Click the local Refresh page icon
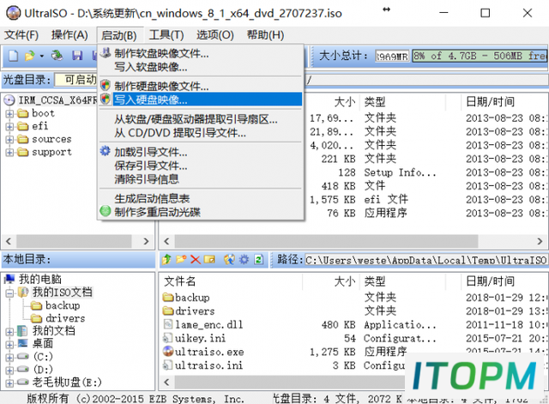 click(x=259, y=259)
